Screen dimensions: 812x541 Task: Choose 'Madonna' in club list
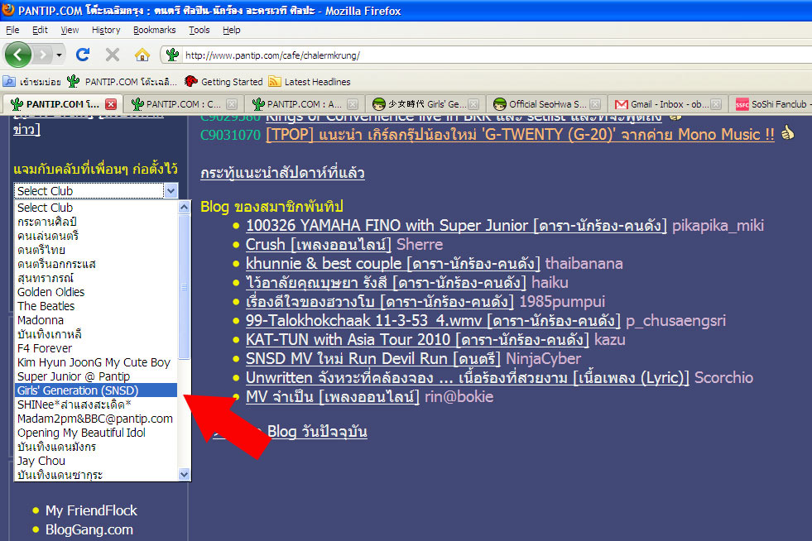96,320
